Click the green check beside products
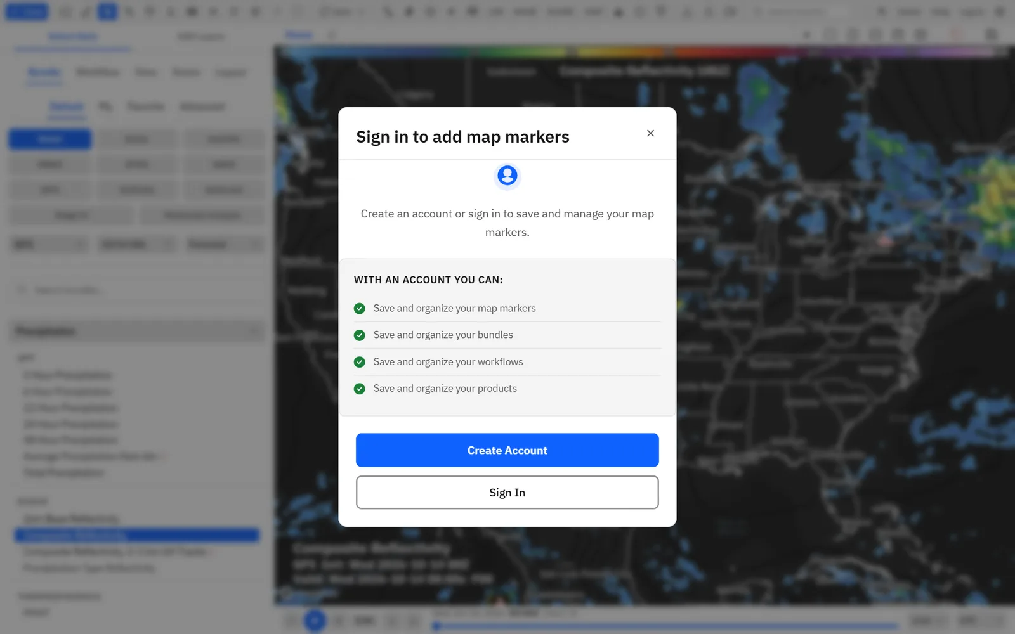Screen dimensions: 1015x634 (x=360, y=389)
